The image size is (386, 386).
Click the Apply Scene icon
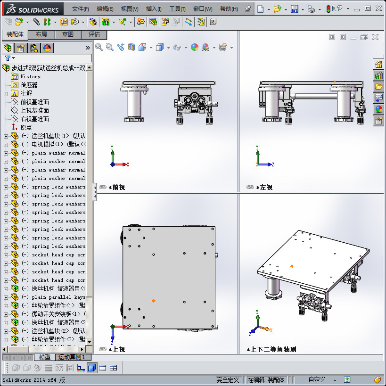[x=205, y=47]
